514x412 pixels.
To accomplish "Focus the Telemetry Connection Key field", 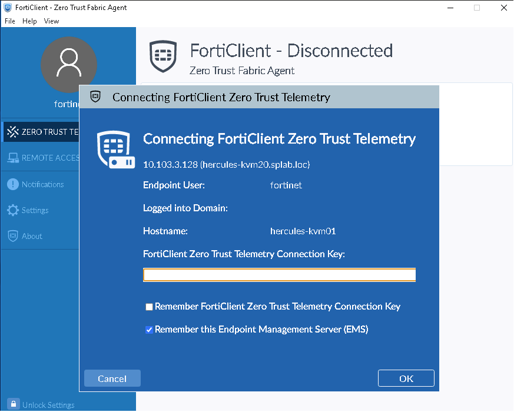I will point(279,275).
